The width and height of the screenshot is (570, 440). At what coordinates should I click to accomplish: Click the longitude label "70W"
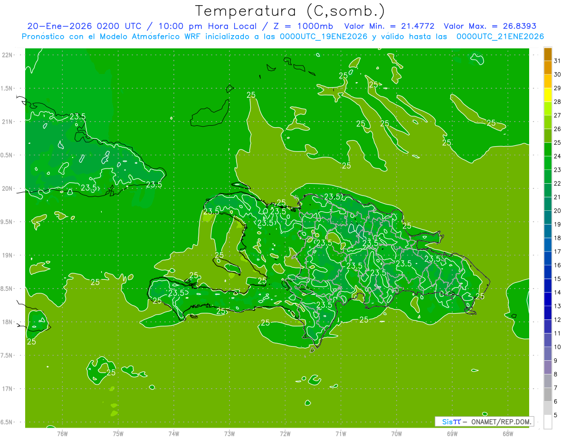pos(397,433)
